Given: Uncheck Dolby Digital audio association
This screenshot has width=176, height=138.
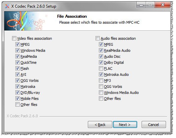Looking at the screenshot, I should (x=101, y=62).
